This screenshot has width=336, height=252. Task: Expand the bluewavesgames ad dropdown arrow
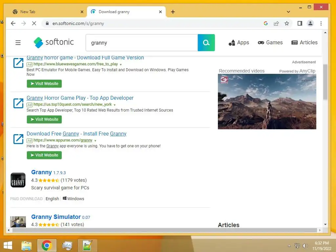[x=121, y=65]
